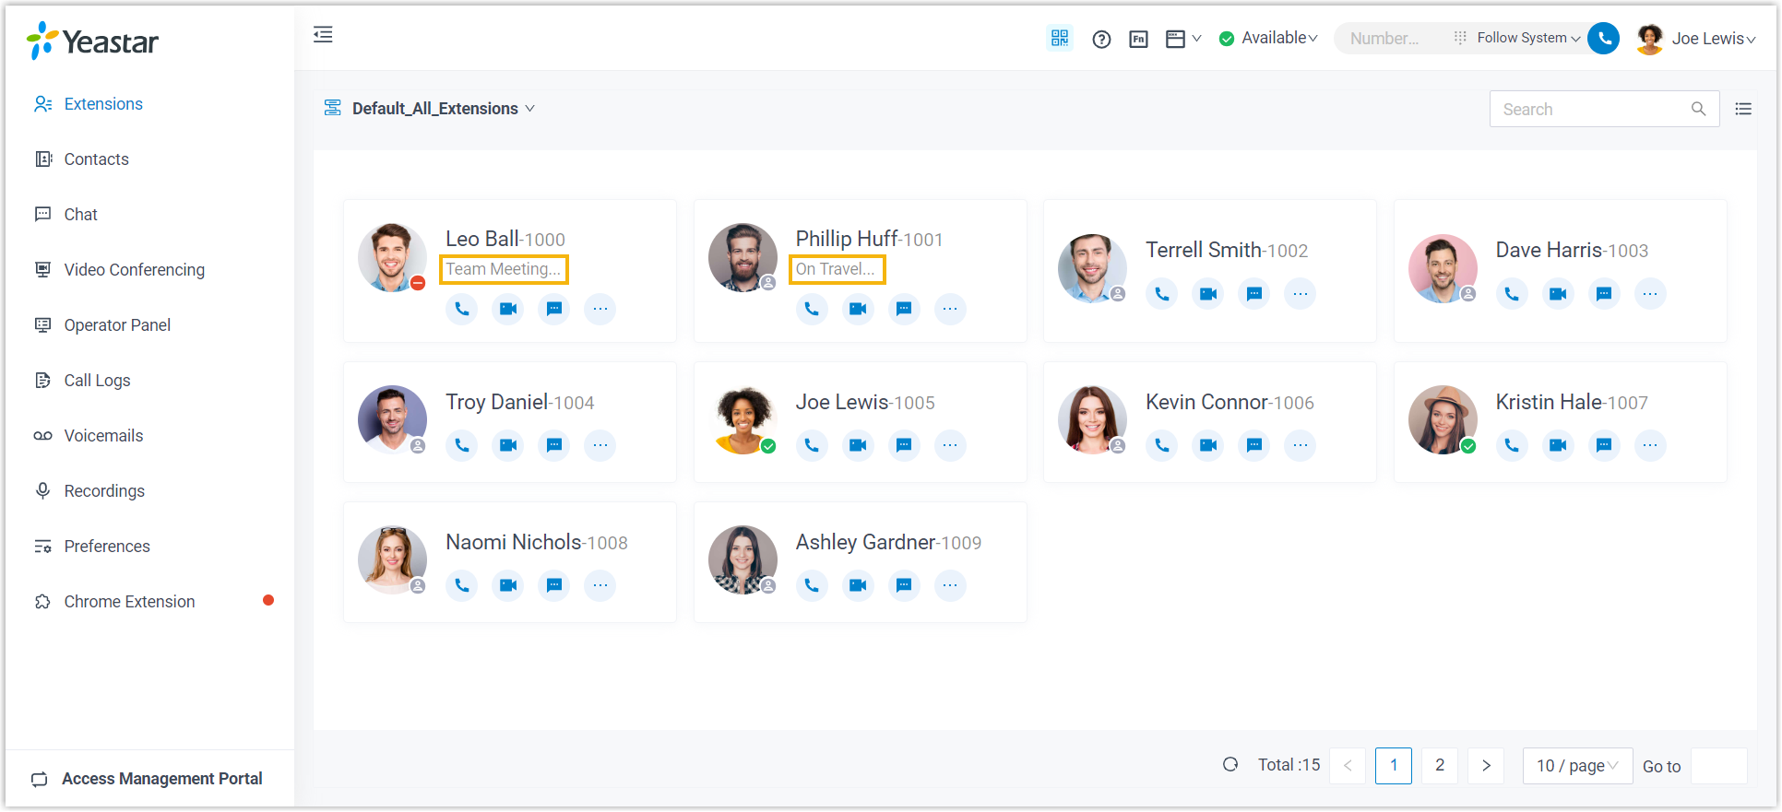This screenshot has width=1782, height=812.
Task: Open the Available presence status dropdown
Action: (x=1269, y=38)
